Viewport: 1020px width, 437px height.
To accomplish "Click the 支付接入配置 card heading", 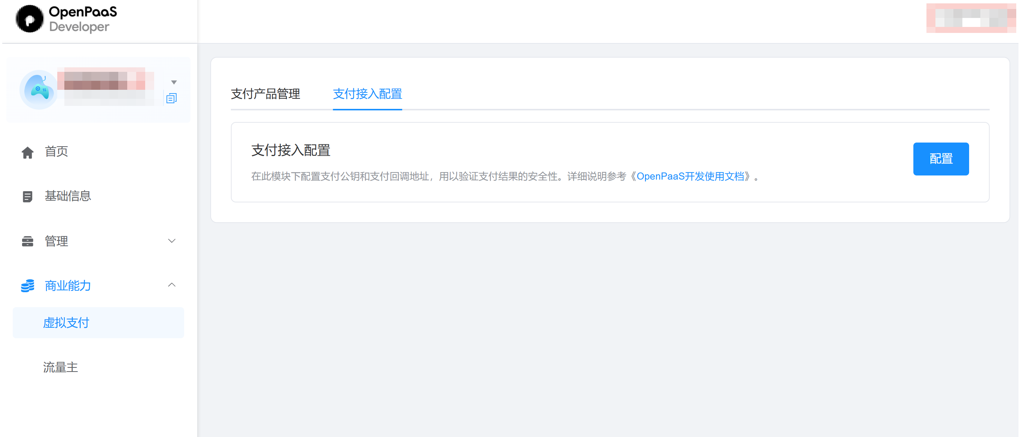I will tap(291, 150).
